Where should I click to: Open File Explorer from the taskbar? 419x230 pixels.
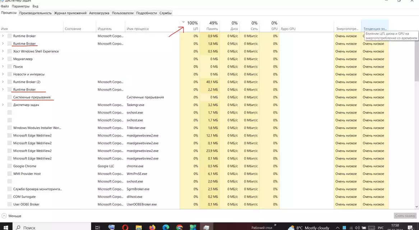pyautogui.click(x=139, y=227)
